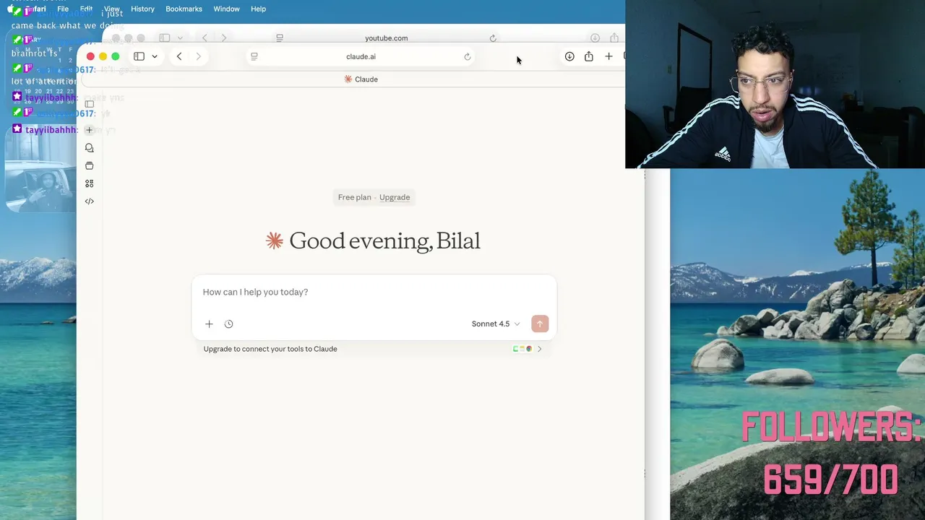This screenshot has width=925, height=520.
Task: Go back in the claude.ai Safari window
Action: click(179, 56)
